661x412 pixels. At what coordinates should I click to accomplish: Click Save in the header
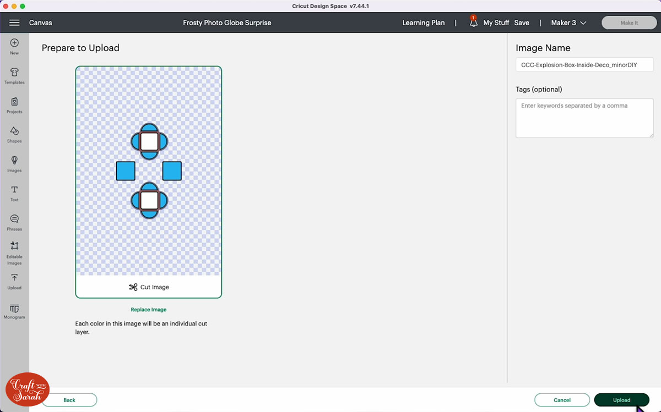522,23
